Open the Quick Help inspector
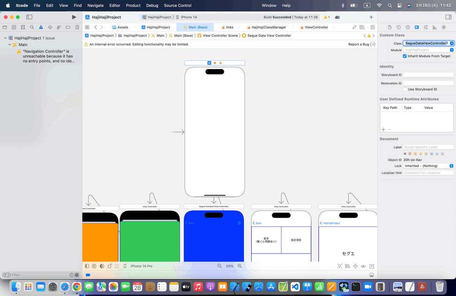Image resolution: width=456 pixels, height=296 pixels. coord(408,27)
